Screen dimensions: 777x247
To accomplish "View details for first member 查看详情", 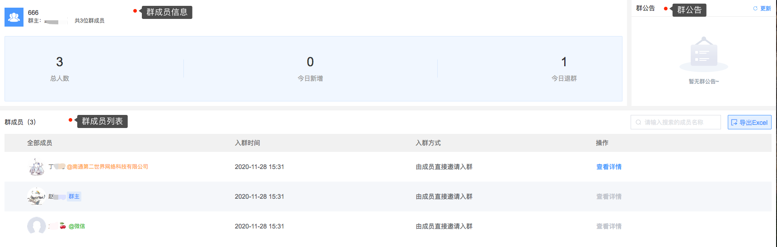I will click(x=609, y=167).
